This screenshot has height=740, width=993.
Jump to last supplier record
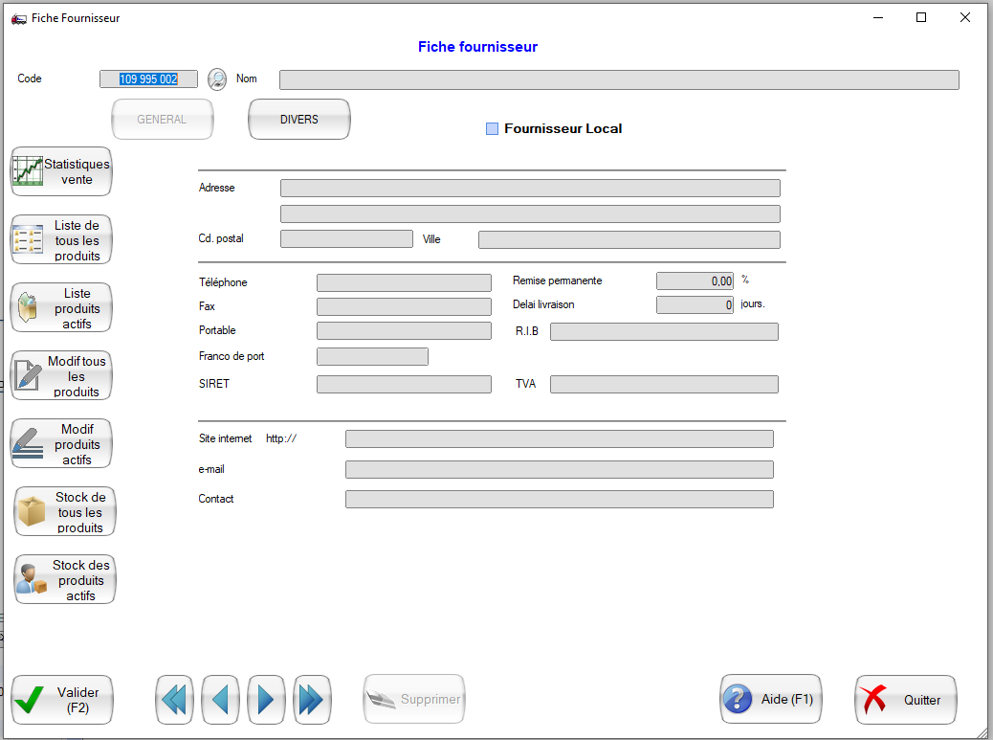[x=312, y=700]
